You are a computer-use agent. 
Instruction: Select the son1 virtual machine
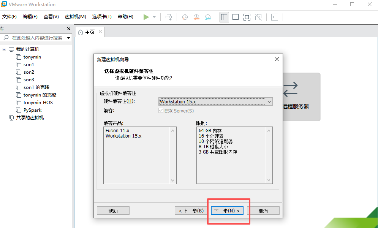tap(29, 65)
